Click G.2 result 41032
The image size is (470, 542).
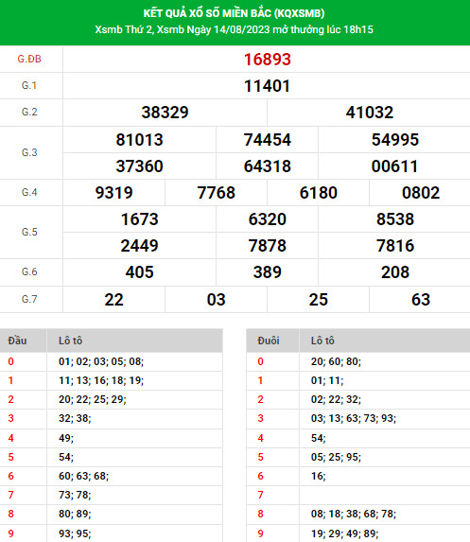pyautogui.click(x=370, y=113)
